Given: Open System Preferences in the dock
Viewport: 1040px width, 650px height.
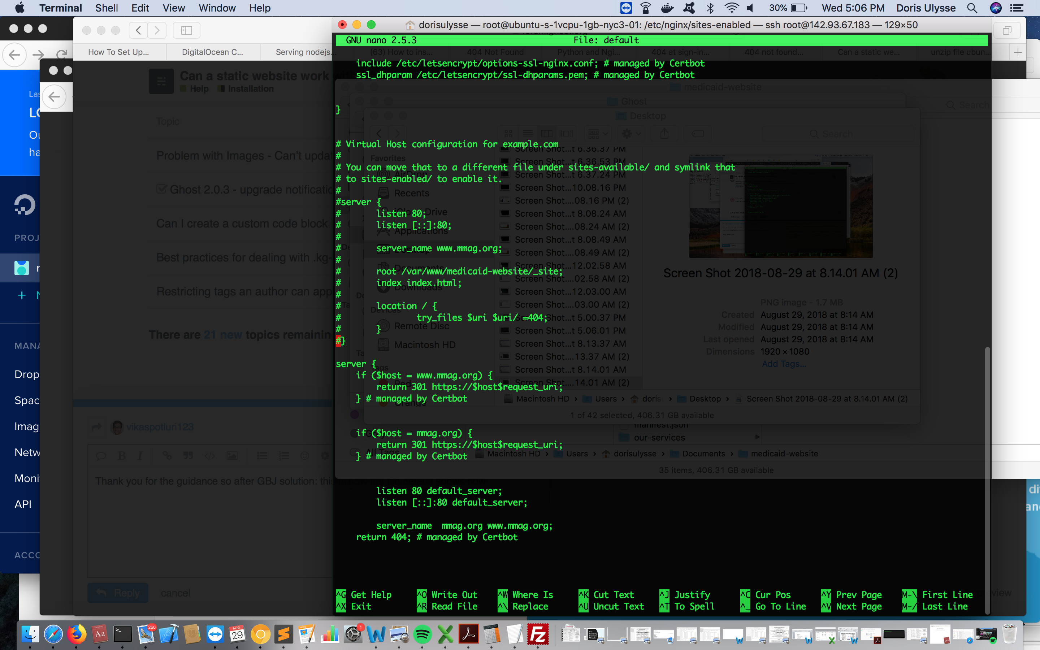Looking at the screenshot, I should coord(353,634).
